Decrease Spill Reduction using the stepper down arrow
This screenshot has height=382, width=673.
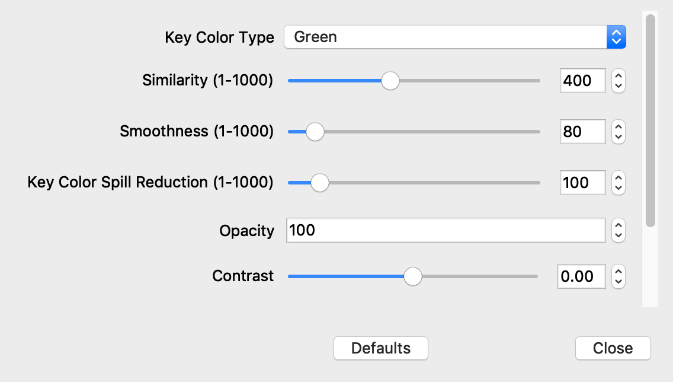point(618,188)
